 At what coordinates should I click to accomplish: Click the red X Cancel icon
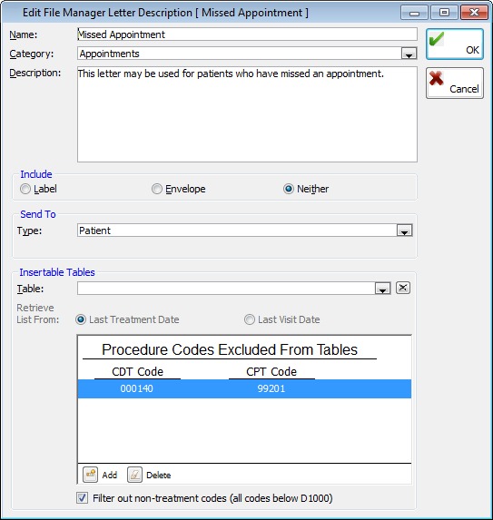(x=436, y=78)
